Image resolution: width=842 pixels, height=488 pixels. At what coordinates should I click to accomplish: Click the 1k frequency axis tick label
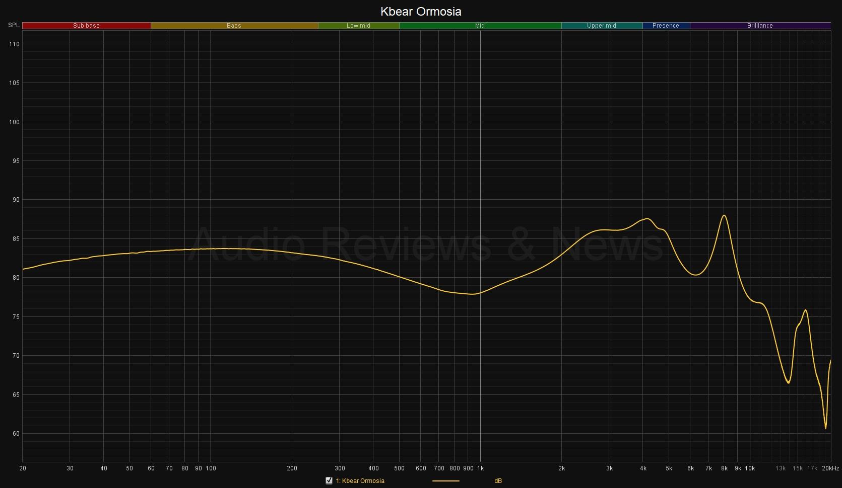tap(480, 468)
